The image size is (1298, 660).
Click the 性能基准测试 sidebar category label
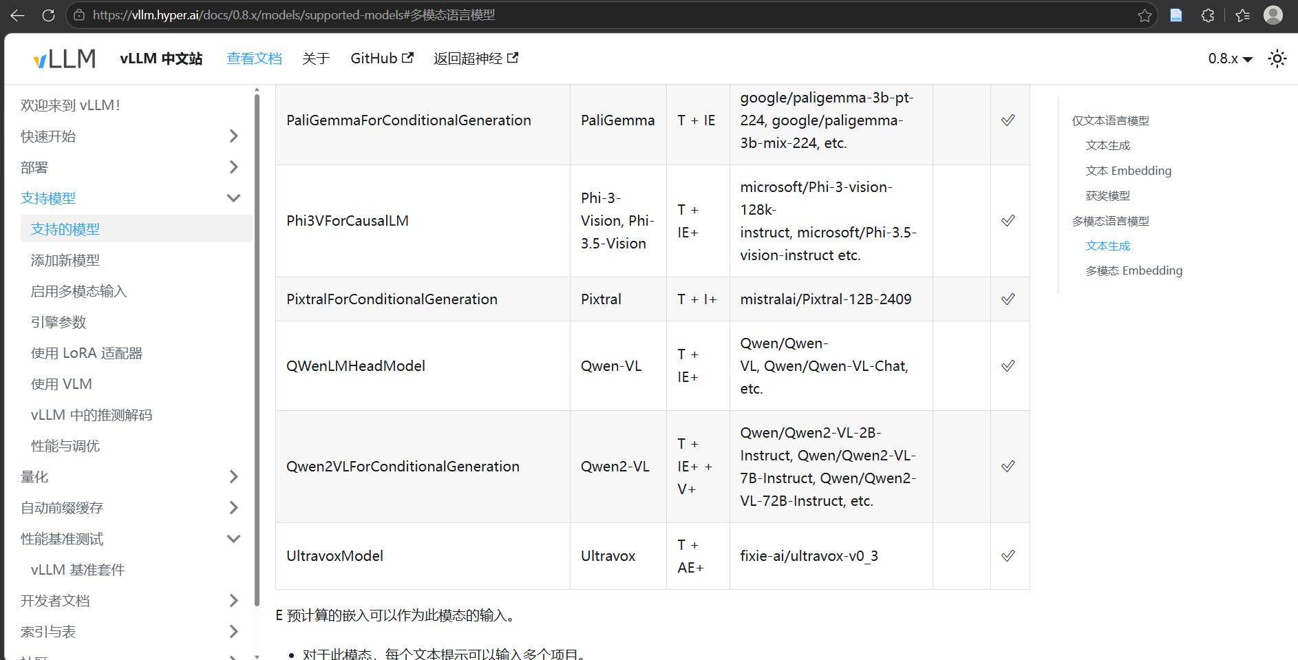pyautogui.click(x=62, y=539)
